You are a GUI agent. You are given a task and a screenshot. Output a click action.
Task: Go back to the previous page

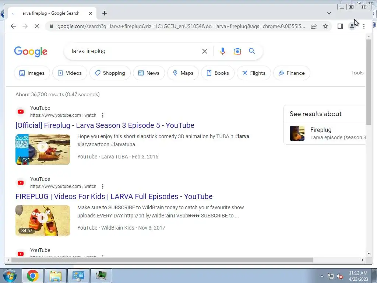[x=13, y=26]
